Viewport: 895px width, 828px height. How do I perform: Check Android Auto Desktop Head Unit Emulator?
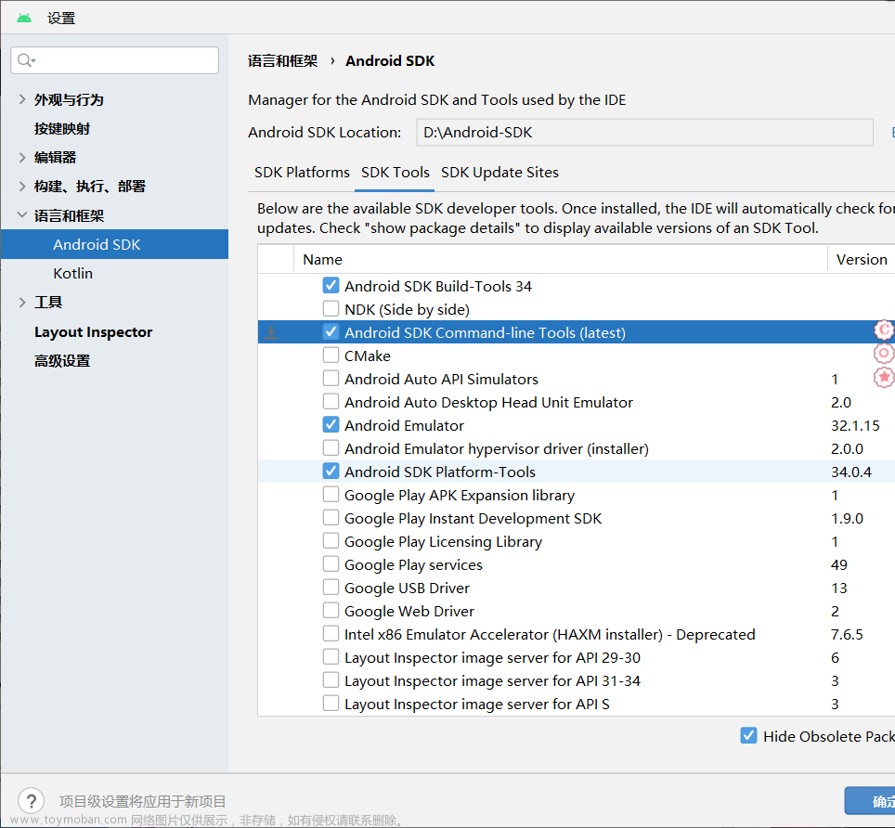pyautogui.click(x=331, y=402)
